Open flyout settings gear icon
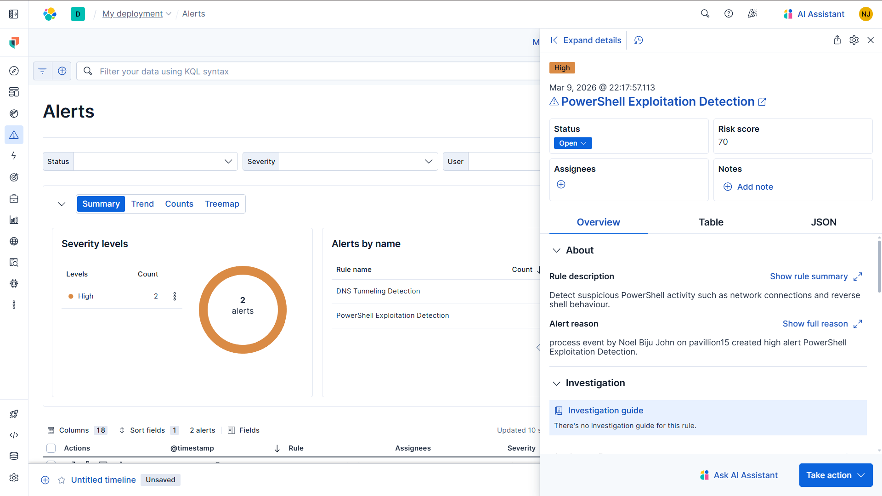The height and width of the screenshot is (496, 882). 854,40
